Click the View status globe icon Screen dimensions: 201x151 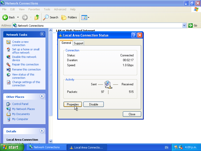click(9, 74)
